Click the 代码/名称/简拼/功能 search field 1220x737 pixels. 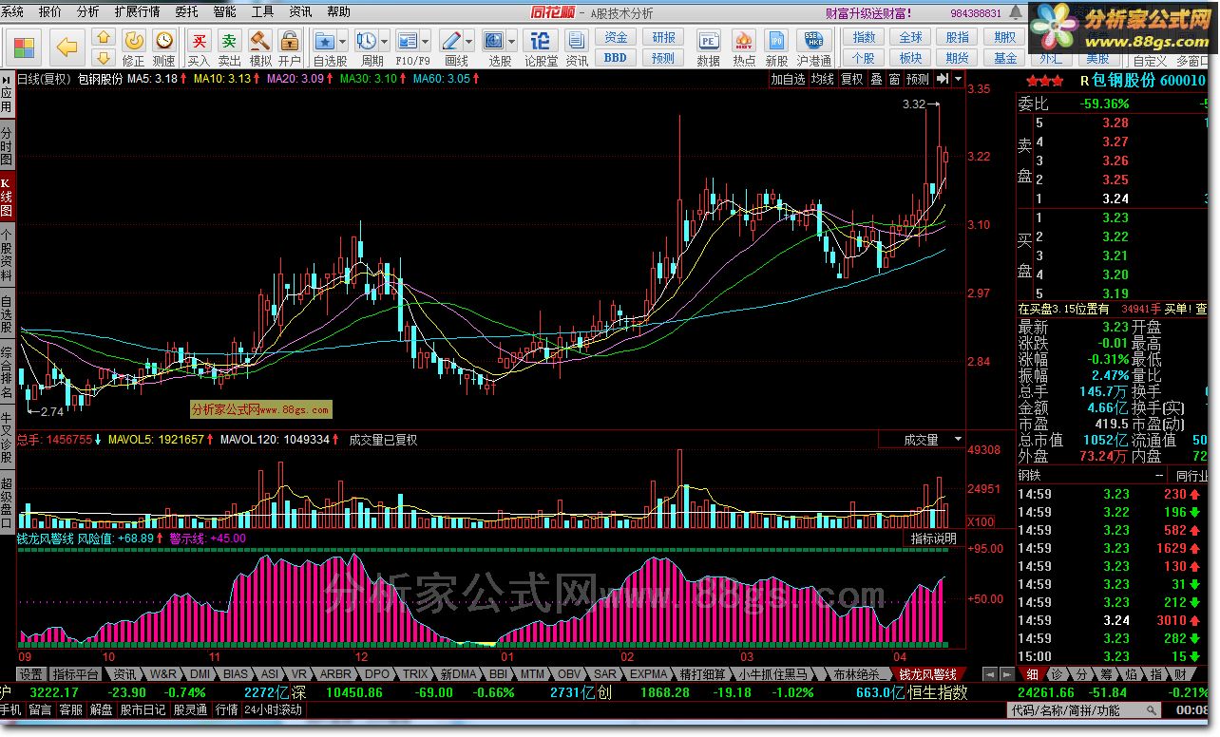tap(1083, 709)
